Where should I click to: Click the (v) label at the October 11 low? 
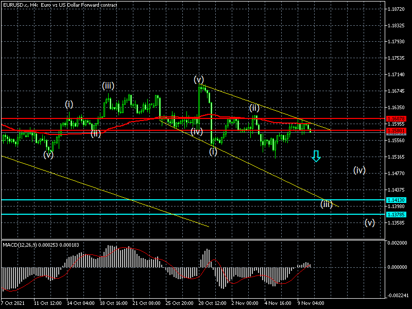click(48, 154)
